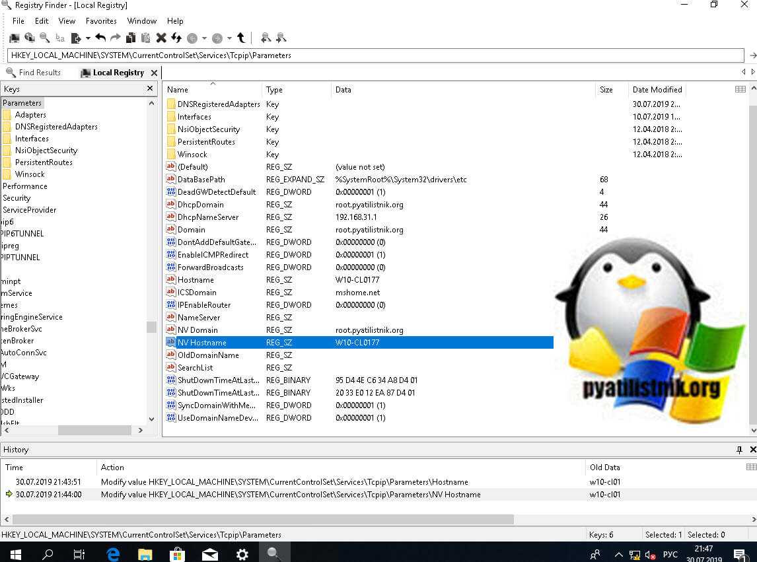Open the Favorites menu

pos(101,21)
